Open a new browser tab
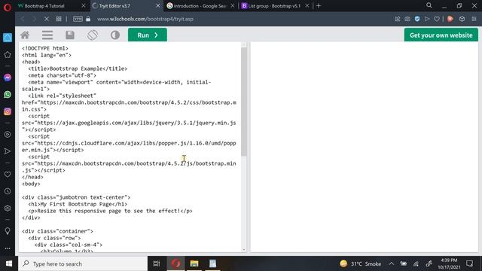This screenshot has height=271, width=482. coord(319,6)
